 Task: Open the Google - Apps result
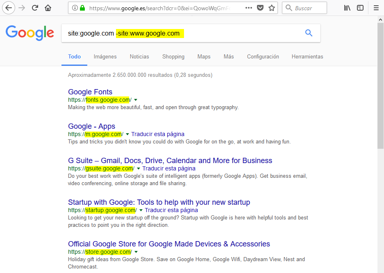[91, 126]
